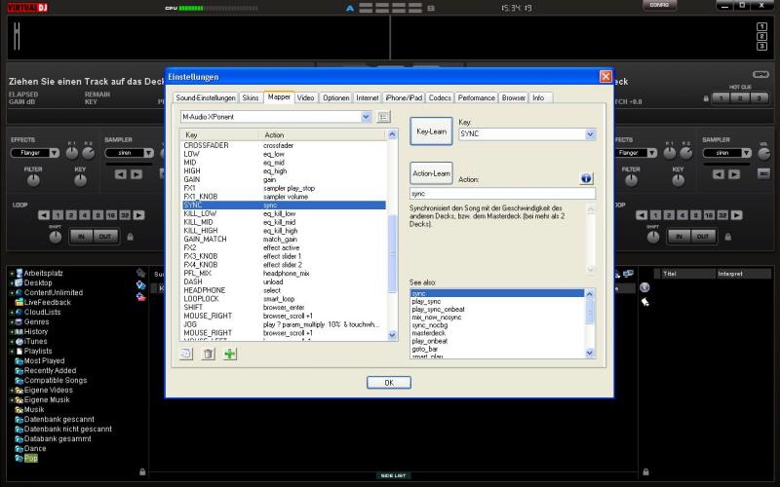This screenshot has height=487, width=780.
Task: Toggle hot cue 1 on right deck
Action: point(719,98)
